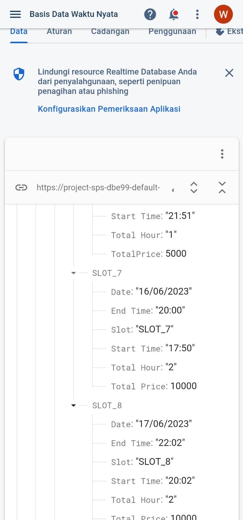The image size is (243, 520).
Task: Switch to the Cadangan tab
Action: tap(110, 32)
